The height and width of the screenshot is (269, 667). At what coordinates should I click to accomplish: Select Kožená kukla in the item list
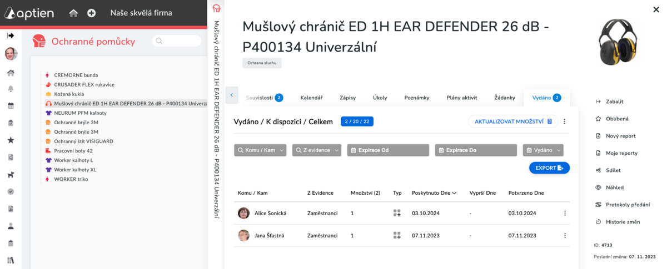click(69, 94)
